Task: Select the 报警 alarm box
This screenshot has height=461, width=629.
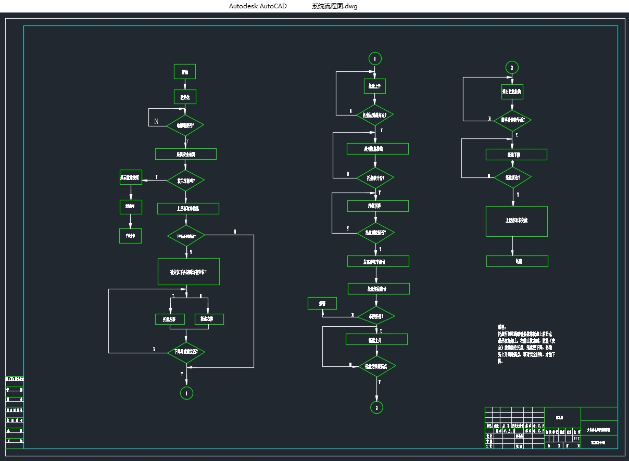Action: pos(322,303)
